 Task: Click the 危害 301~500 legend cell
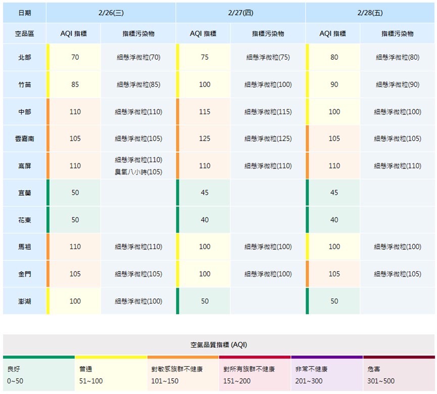[399, 373]
